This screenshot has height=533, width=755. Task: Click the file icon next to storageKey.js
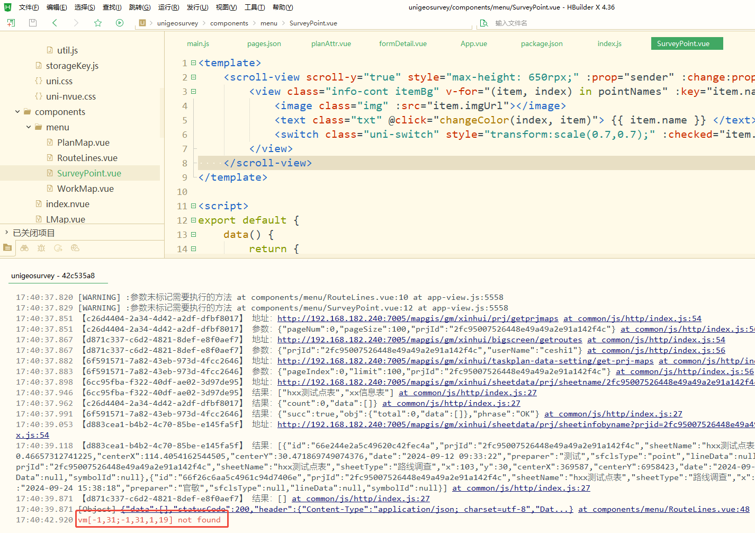[39, 65]
